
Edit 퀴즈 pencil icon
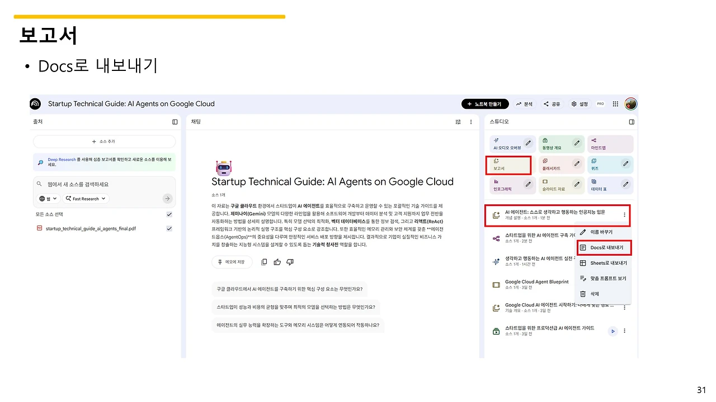[626, 164]
